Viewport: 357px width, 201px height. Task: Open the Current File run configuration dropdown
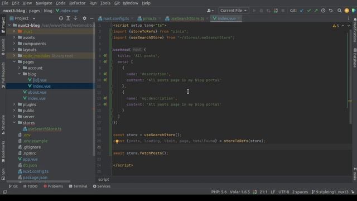click(x=233, y=11)
